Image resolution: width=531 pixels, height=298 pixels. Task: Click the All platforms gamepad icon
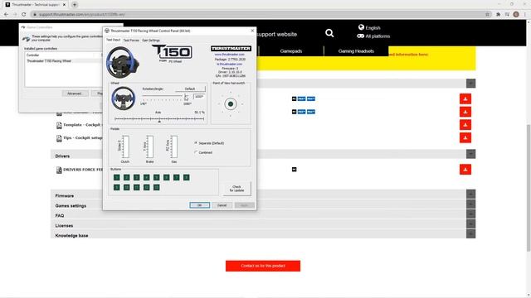360,36
